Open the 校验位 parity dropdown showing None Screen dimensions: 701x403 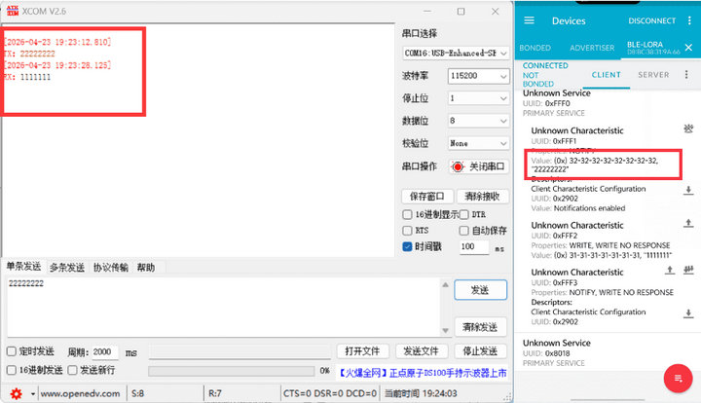478,143
